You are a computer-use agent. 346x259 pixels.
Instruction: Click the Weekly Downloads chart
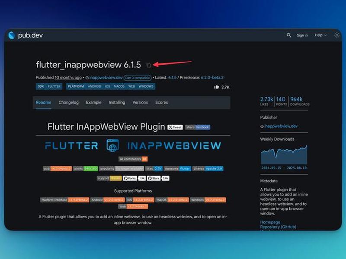(x=284, y=155)
